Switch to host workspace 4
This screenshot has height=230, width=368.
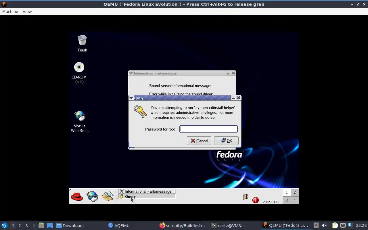[x=33, y=226]
